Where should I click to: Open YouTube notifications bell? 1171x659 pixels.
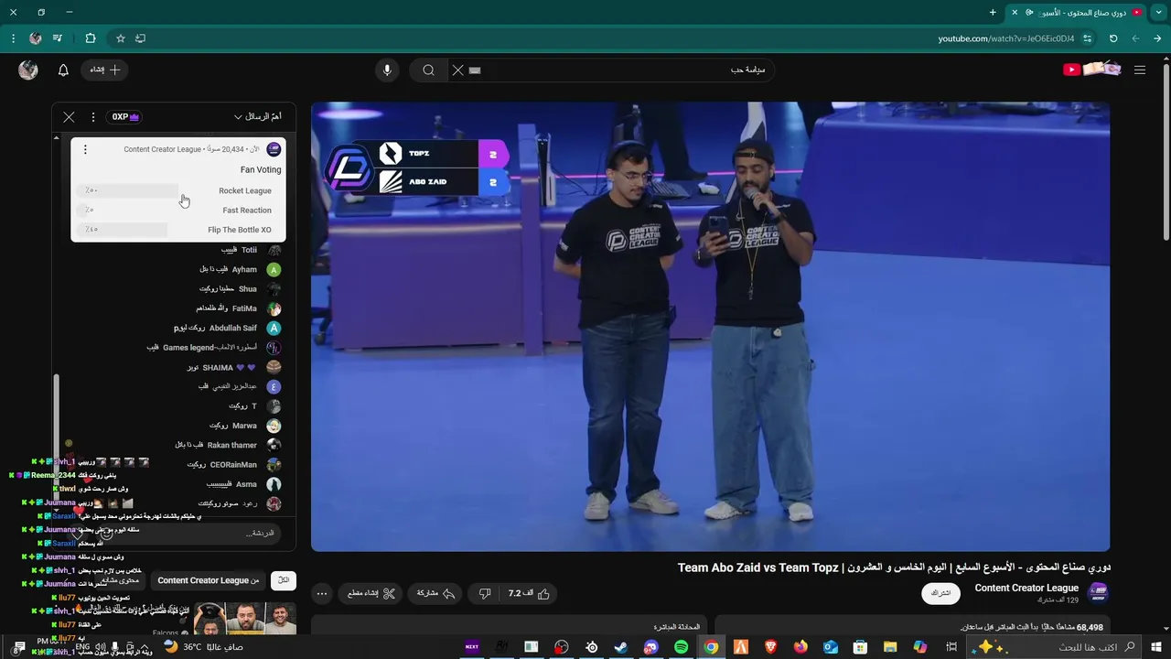[x=63, y=70]
